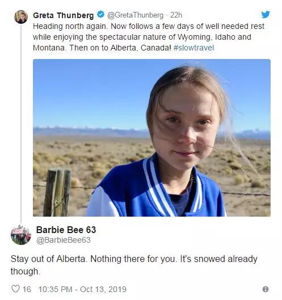Open the info icon beside the date

(266, 289)
